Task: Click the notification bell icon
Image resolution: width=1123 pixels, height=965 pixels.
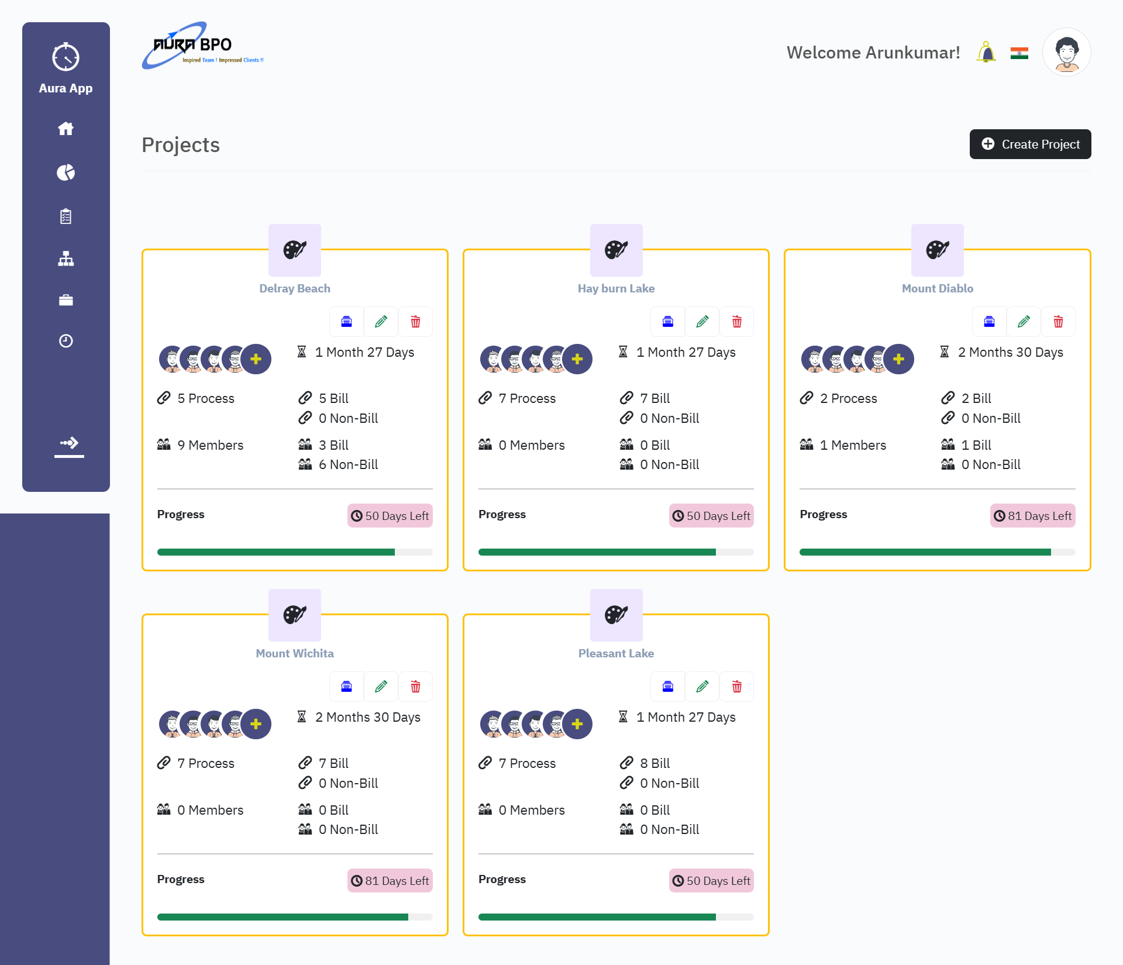Action: (x=986, y=53)
